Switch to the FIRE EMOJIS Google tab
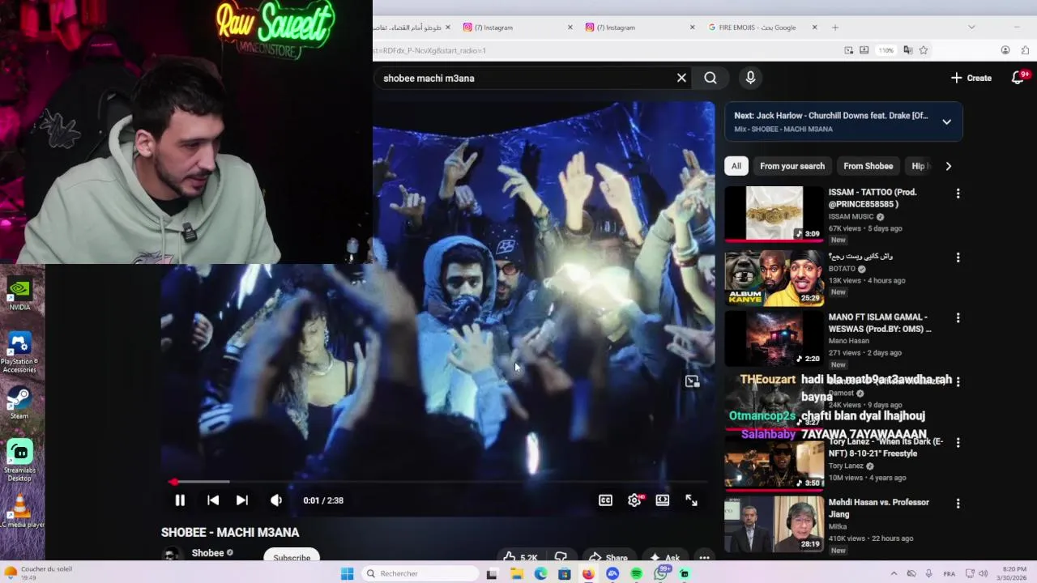Screen dimensions: 1037x583 (x=758, y=28)
